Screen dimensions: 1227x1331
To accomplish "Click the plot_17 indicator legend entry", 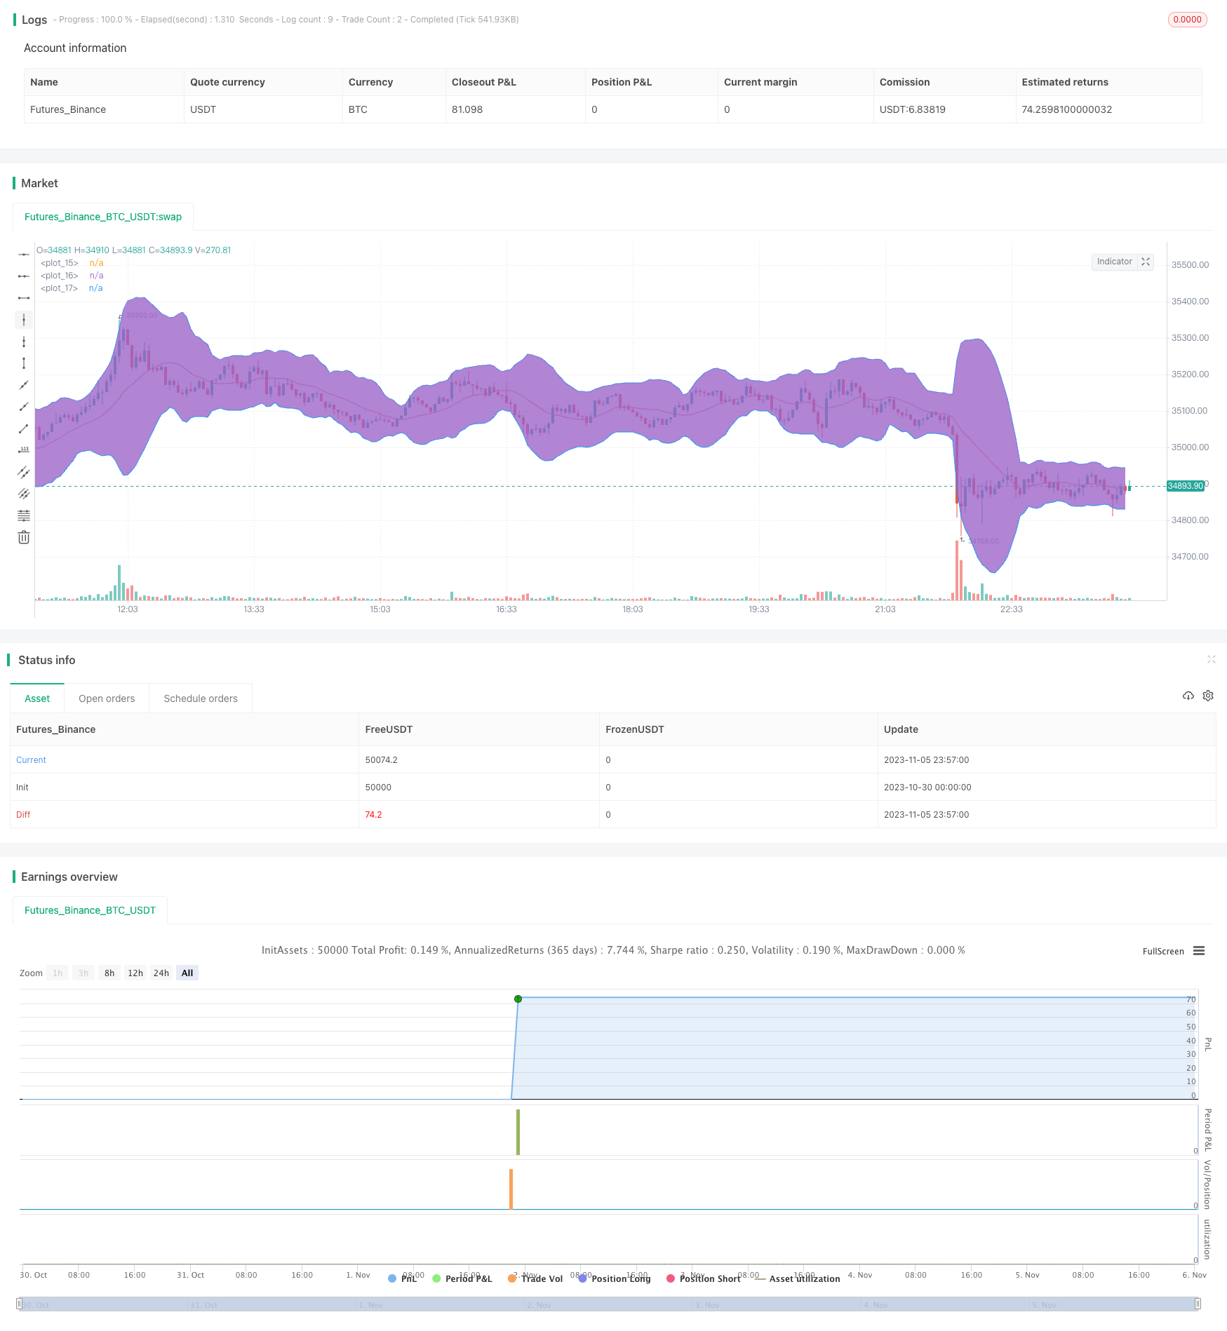I will click(x=72, y=288).
